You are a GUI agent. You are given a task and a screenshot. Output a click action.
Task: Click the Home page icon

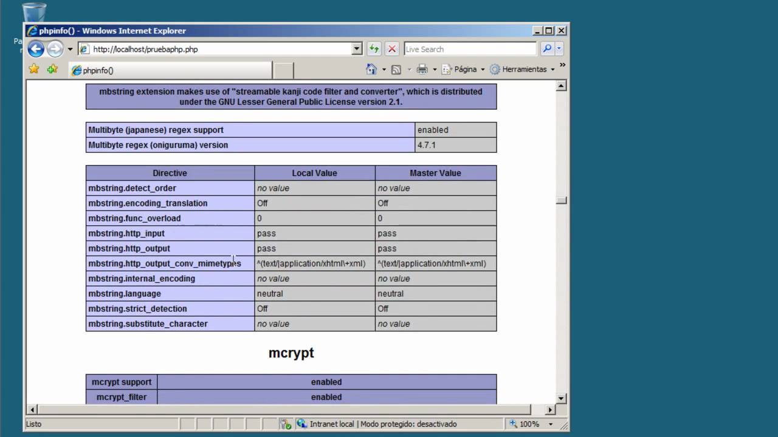[x=371, y=69]
